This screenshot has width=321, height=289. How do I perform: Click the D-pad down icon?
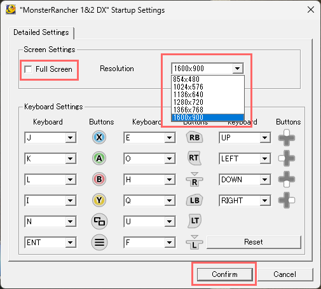click(x=287, y=179)
